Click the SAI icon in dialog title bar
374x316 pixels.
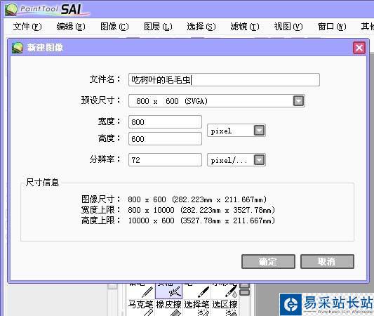coord(18,48)
